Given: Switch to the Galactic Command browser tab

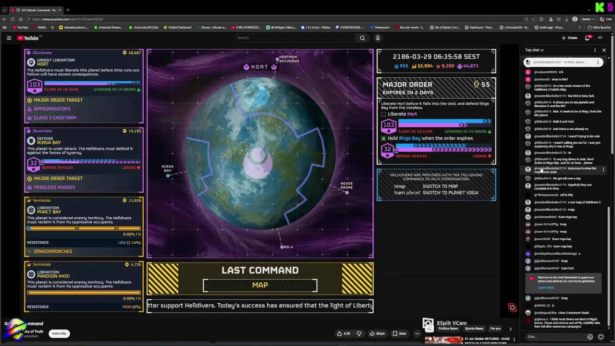Looking at the screenshot, I should click(x=37, y=10).
